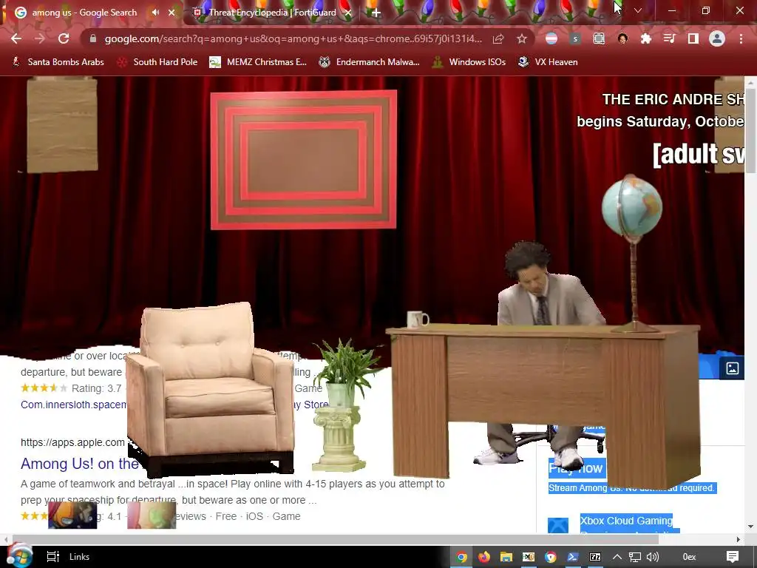Click the Xbox logo icon

[x=558, y=526]
